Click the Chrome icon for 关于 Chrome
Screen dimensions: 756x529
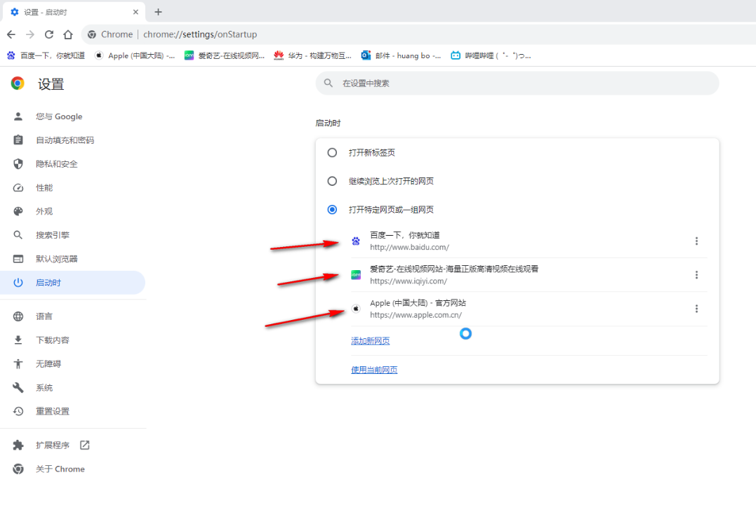point(18,469)
